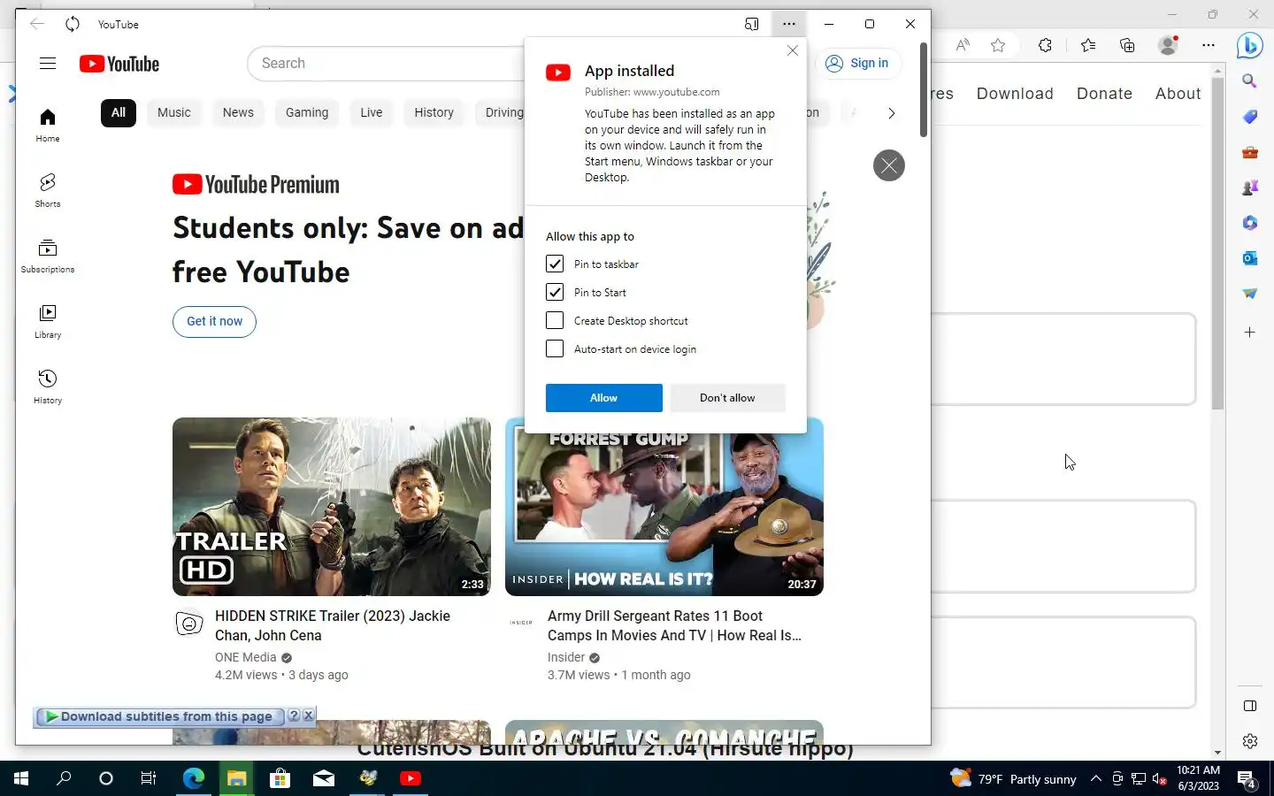Select the Music filter chip
This screenshot has width=1274, height=796.
(174, 112)
